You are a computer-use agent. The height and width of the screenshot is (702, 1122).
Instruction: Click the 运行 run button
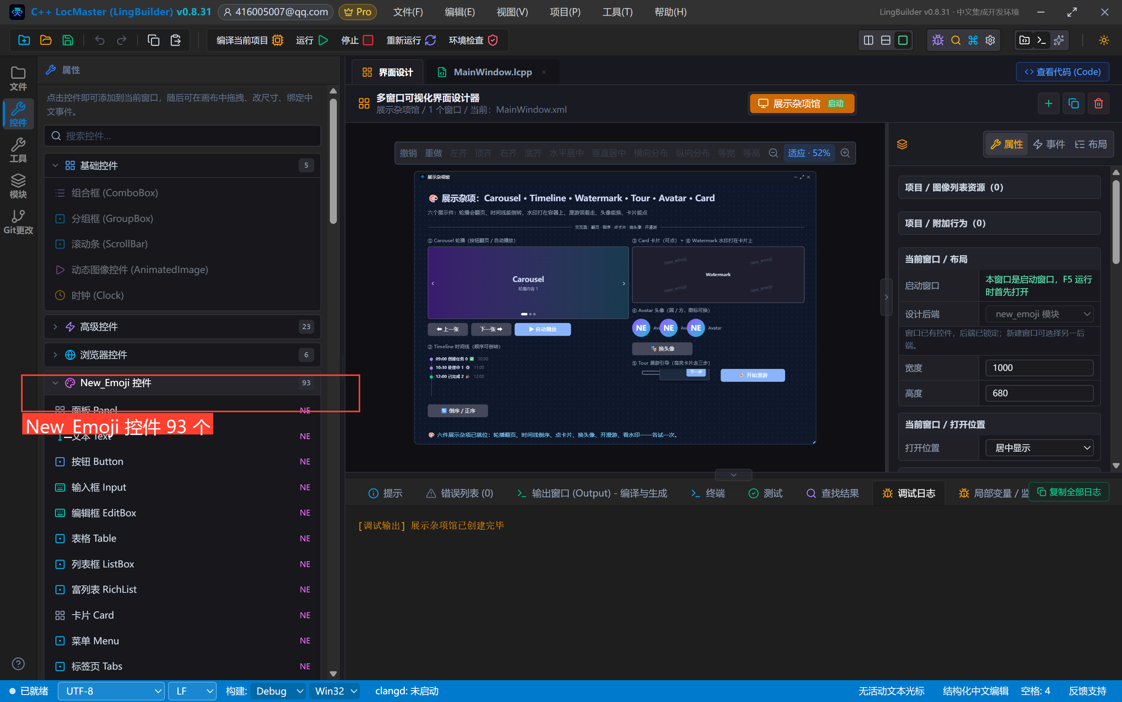(x=312, y=41)
